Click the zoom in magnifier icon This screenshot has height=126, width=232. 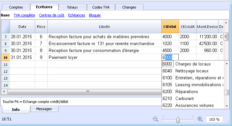[200, 119]
